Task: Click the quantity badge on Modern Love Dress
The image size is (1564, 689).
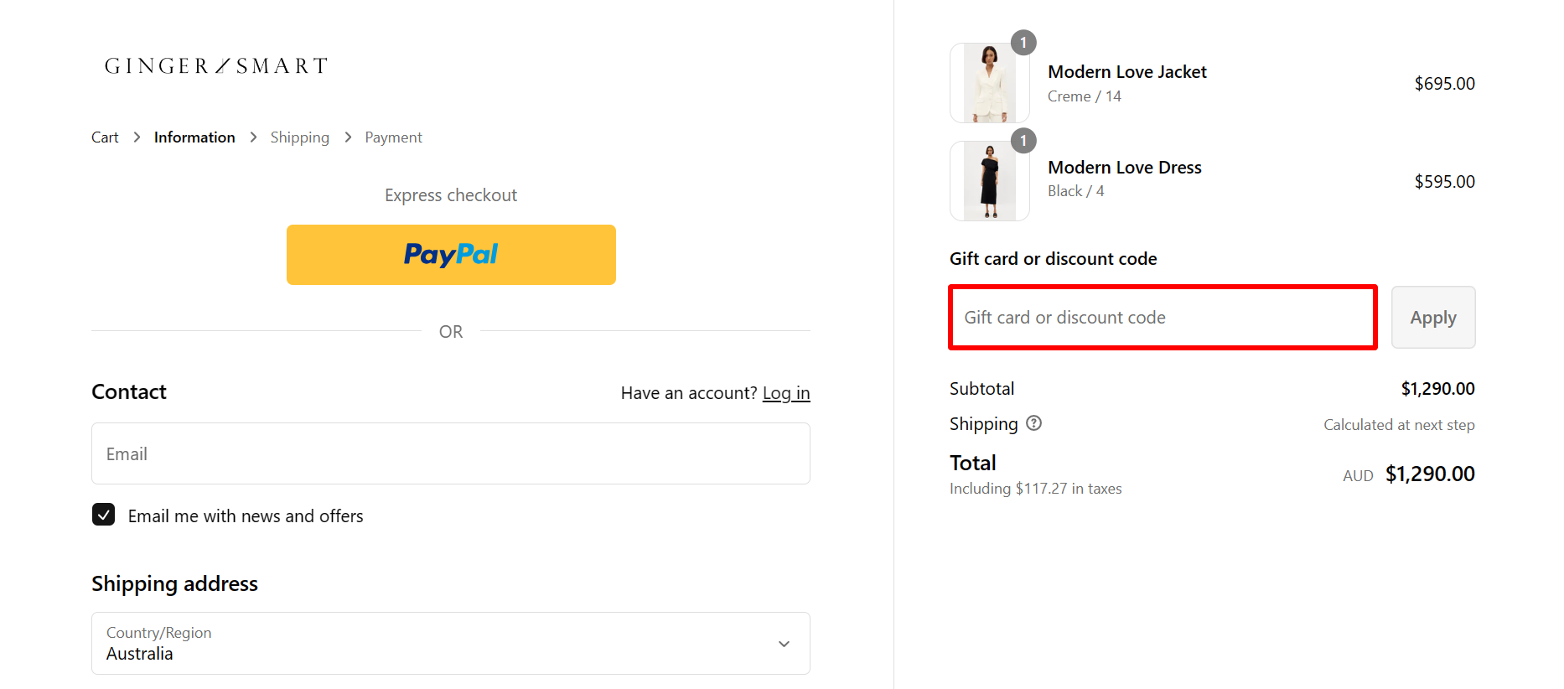Action: pyautogui.click(x=1023, y=141)
